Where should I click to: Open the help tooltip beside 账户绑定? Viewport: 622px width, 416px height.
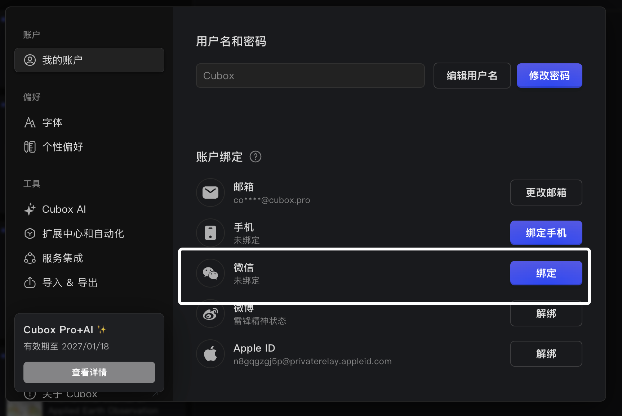[x=255, y=157]
